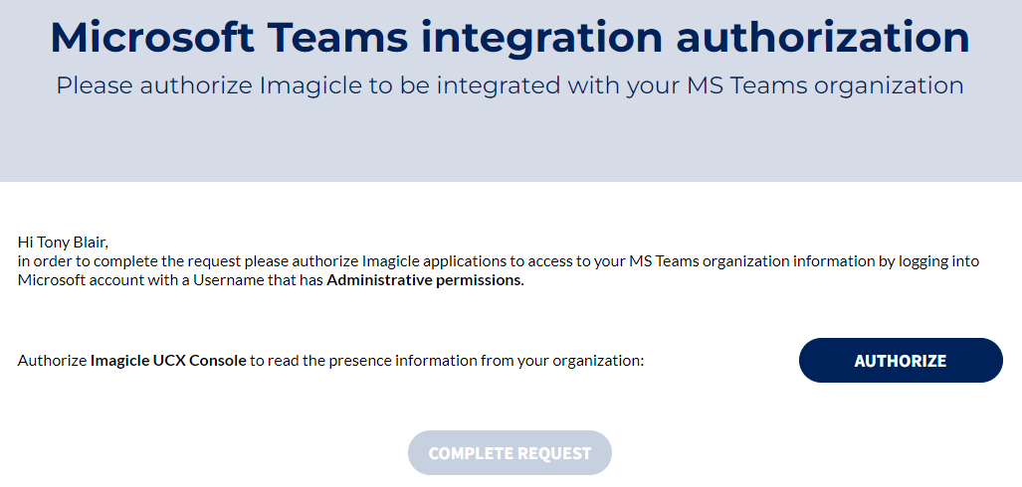
Task: Click the word 'Imagicle' in the subtitle
Action: click(310, 85)
